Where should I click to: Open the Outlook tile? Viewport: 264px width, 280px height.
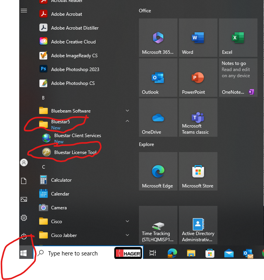pyautogui.click(x=158, y=78)
